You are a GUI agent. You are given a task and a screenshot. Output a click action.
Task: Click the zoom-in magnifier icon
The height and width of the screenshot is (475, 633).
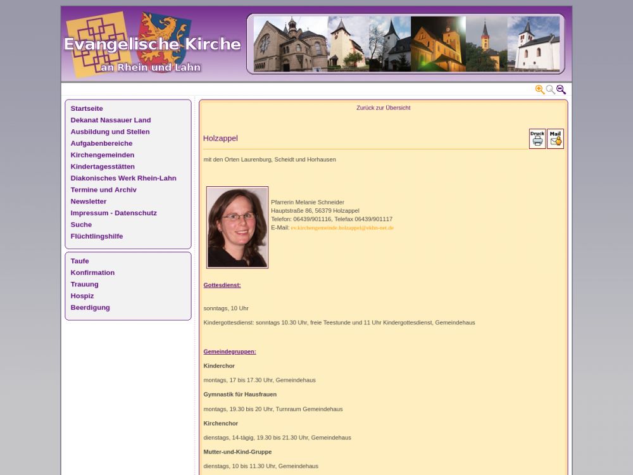pos(539,90)
